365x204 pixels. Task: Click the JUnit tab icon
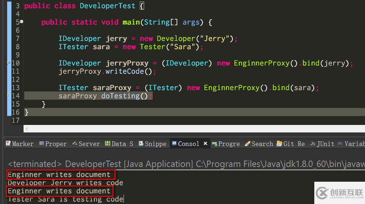click(x=313, y=144)
